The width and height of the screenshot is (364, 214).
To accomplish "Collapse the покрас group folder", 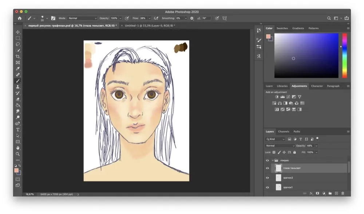I will [x=272, y=160].
